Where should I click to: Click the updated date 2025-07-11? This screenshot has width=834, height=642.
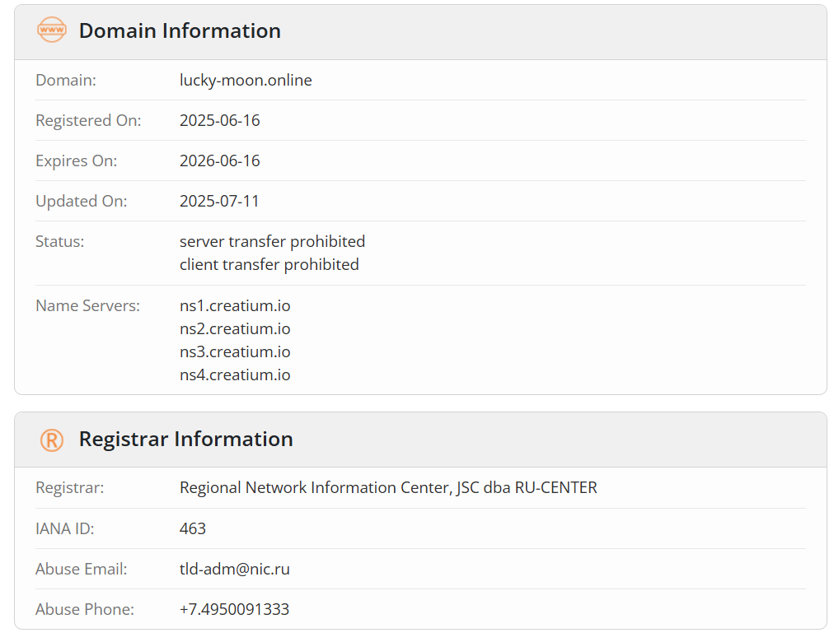click(219, 202)
